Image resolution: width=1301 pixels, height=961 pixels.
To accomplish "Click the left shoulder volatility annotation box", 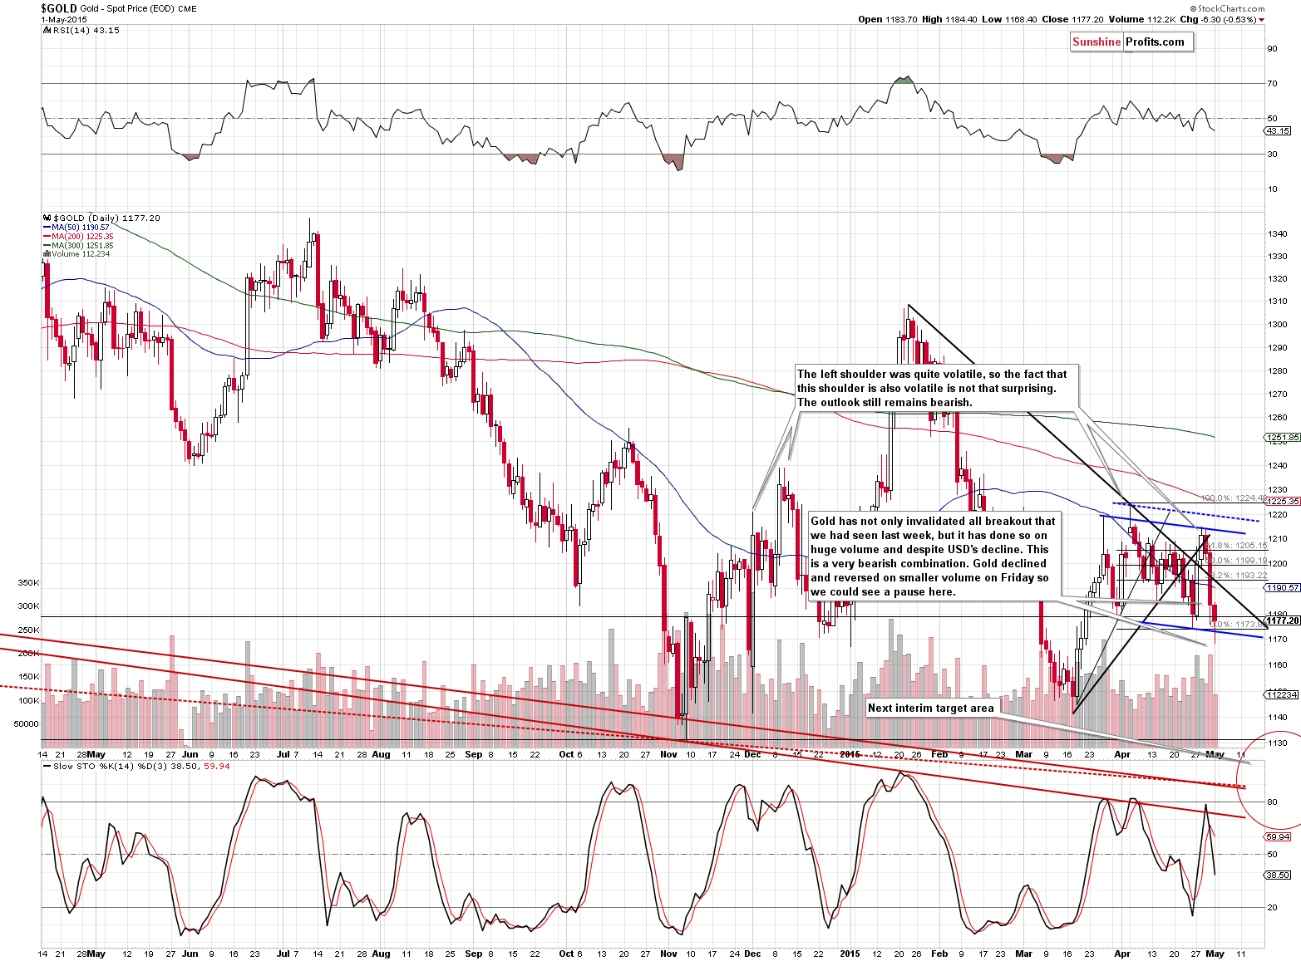I will click(936, 388).
